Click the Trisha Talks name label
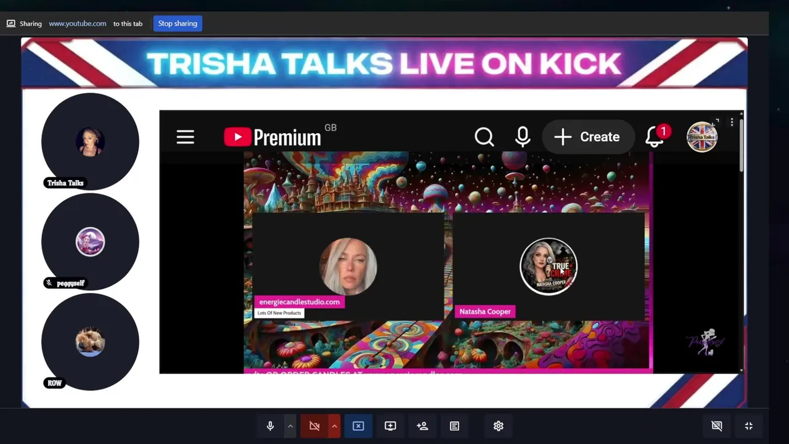The image size is (789, 444). 65,183
